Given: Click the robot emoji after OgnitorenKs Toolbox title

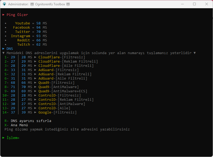Looking at the screenshot, I should click(68, 4).
